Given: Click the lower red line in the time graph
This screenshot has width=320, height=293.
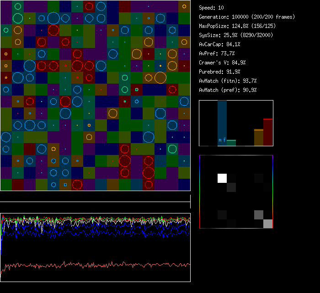Looking at the screenshot, I should pyautogui.click(x=91, y=265).
